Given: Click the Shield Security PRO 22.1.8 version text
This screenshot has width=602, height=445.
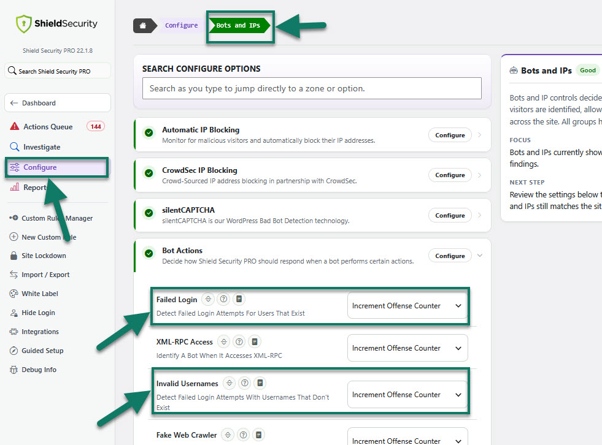Looking at the screenshot, I should click(x=58, y=51).
